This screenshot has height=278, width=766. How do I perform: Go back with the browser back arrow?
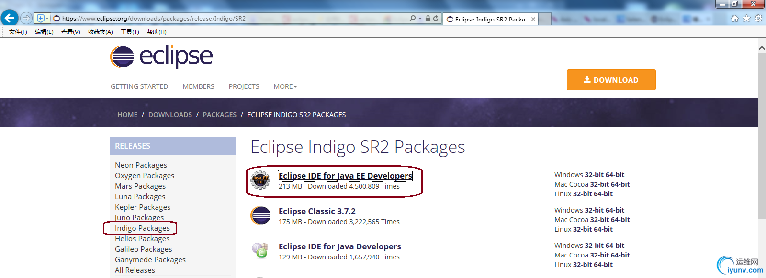point(10,18)
